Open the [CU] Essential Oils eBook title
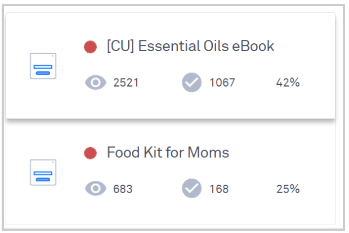The width and height of the screenshot is (349, 233). coord(190,46)
